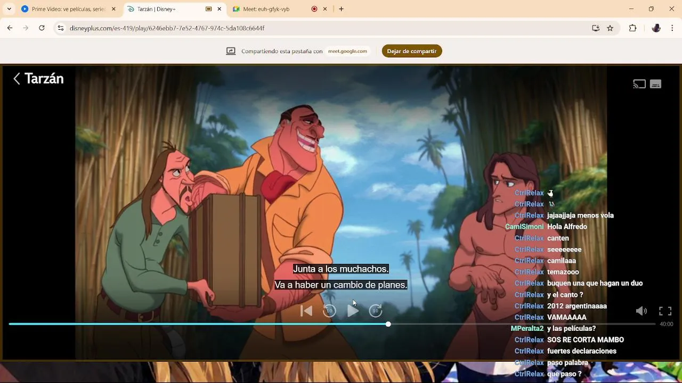Click the playback progress scrubber handle
This screenshot has height=383, width=682.
388,324
